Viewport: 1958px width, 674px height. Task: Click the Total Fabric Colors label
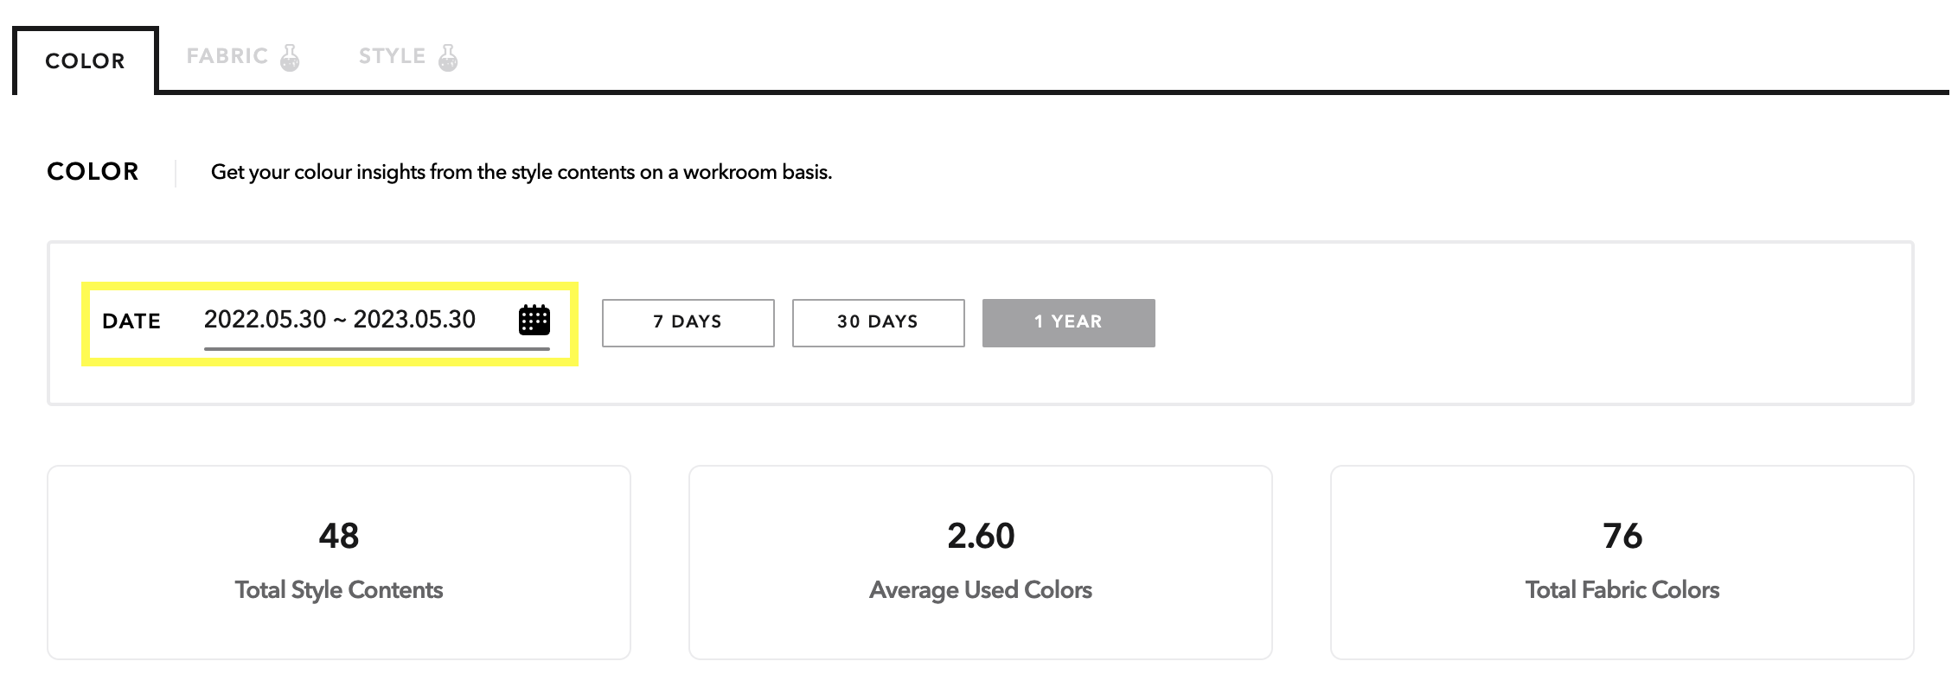click(x=1622, y=590)
